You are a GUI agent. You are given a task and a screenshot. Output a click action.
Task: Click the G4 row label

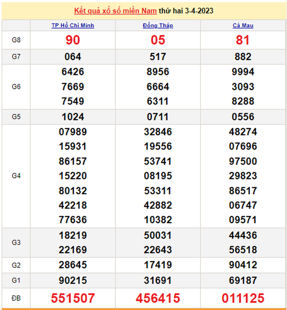pos(16,176)
